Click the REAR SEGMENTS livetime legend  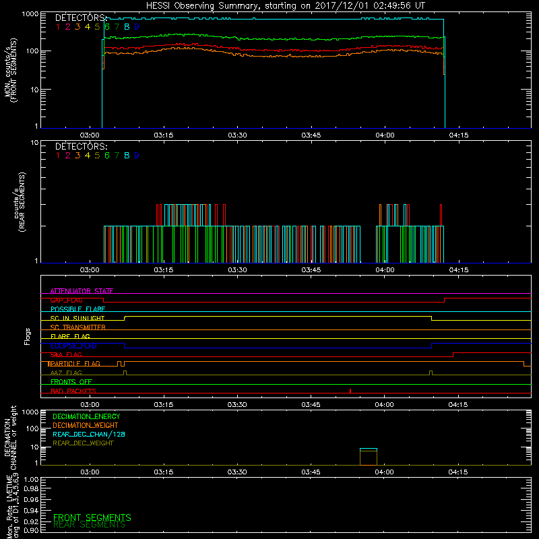(90, 525)
